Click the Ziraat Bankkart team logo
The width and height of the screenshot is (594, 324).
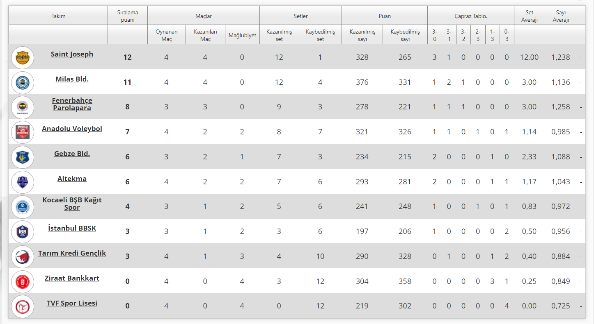[23, 282]
